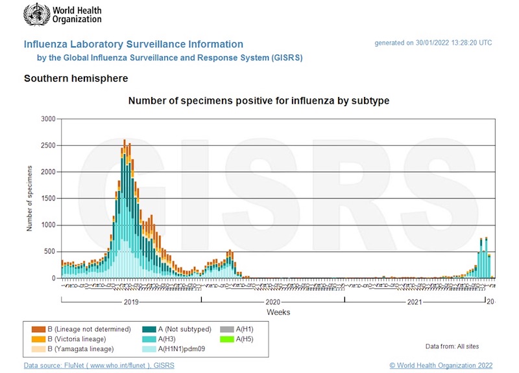
Task: Click the A(H1) gray legend swatch
Action: [226, 330]
